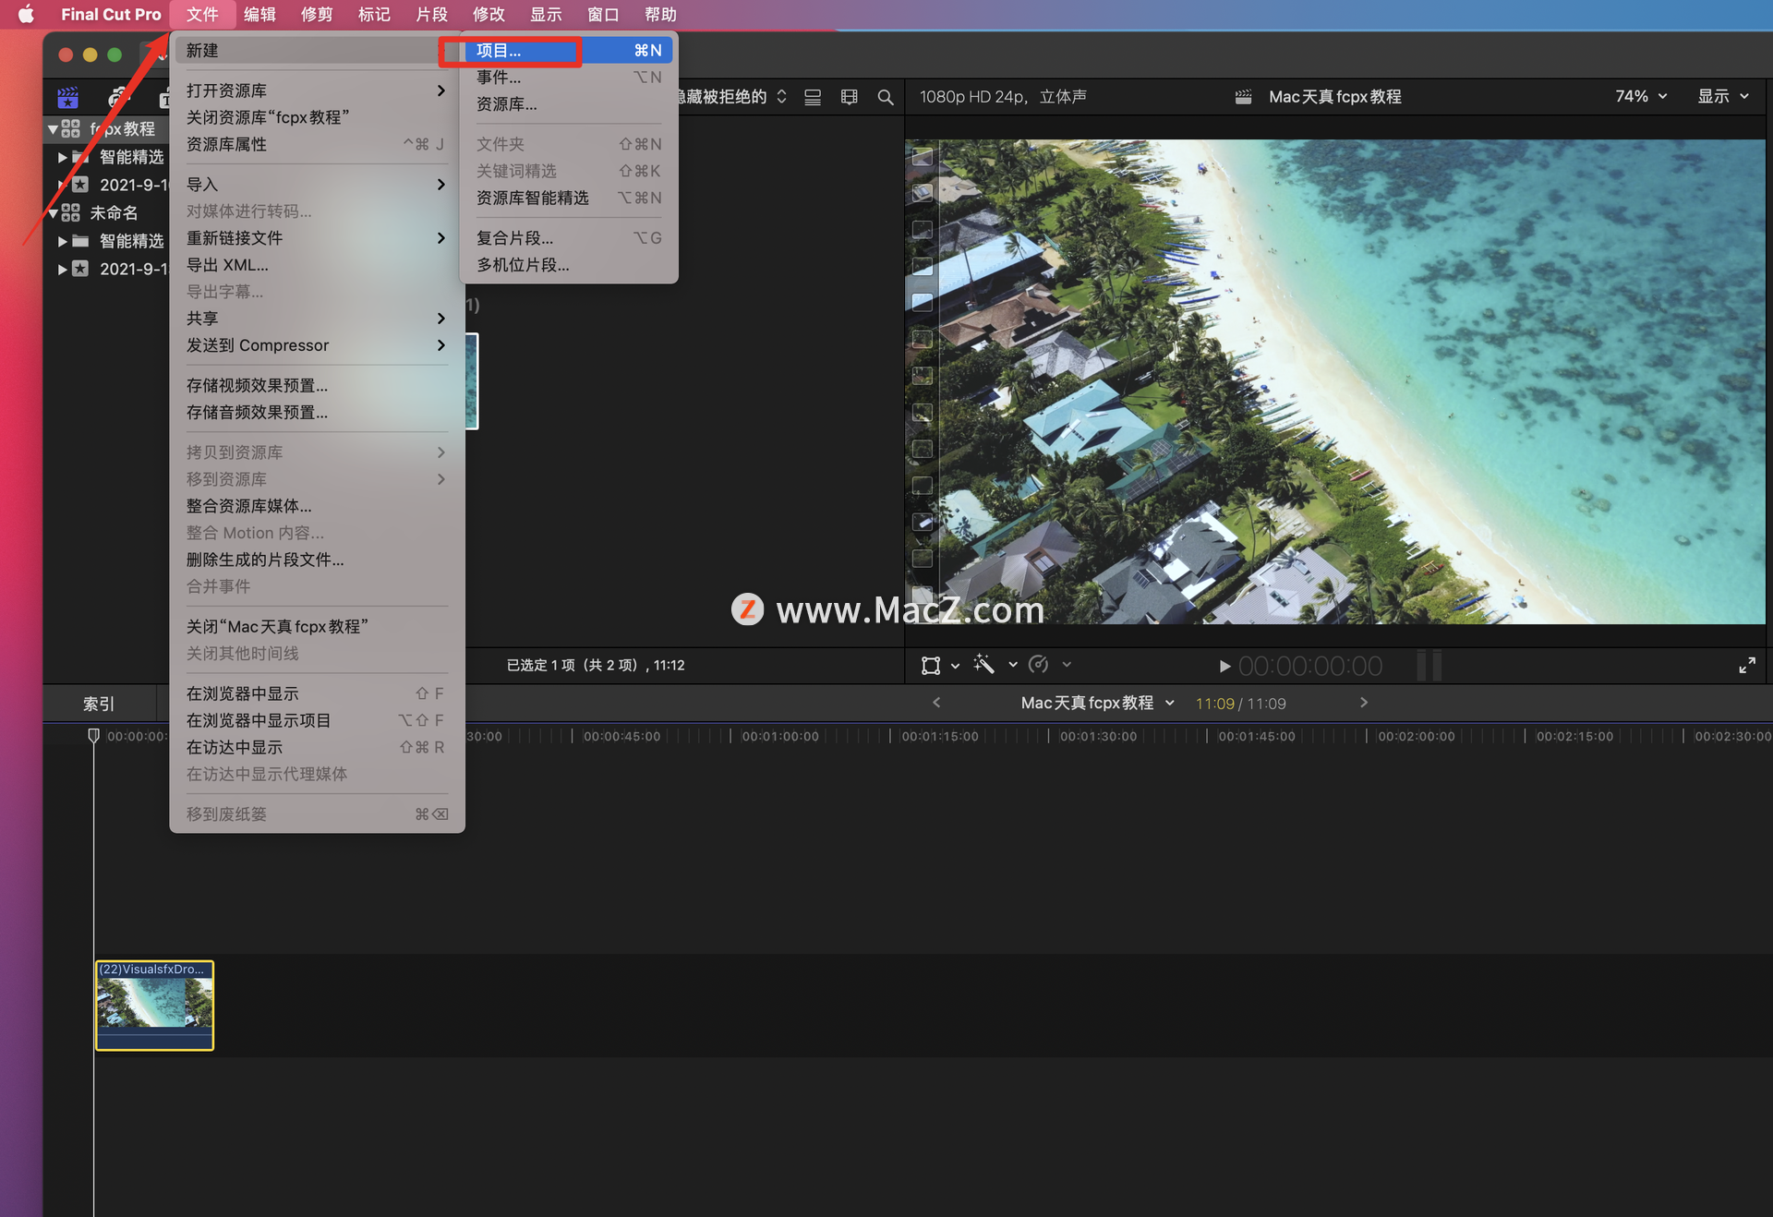
Task: Open the clip filter dropdown 隐藏被拒绝的
Action: [x=731, y=96]
